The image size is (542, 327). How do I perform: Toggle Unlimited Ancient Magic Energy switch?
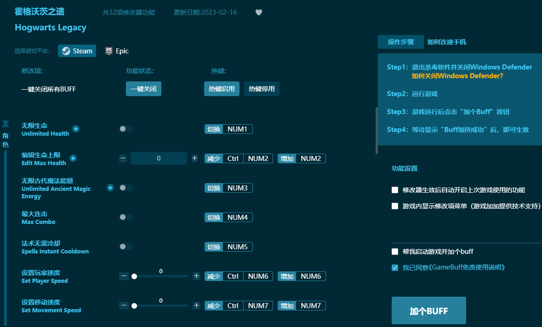coord(126,188)
